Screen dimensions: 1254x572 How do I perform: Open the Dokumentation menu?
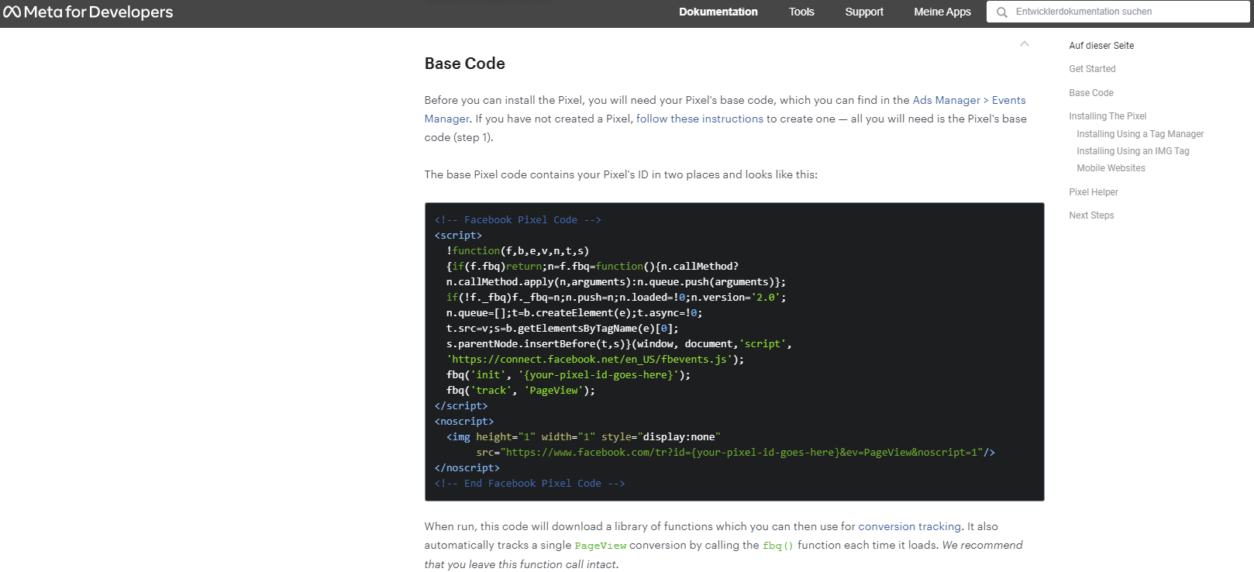click(718, 12)
